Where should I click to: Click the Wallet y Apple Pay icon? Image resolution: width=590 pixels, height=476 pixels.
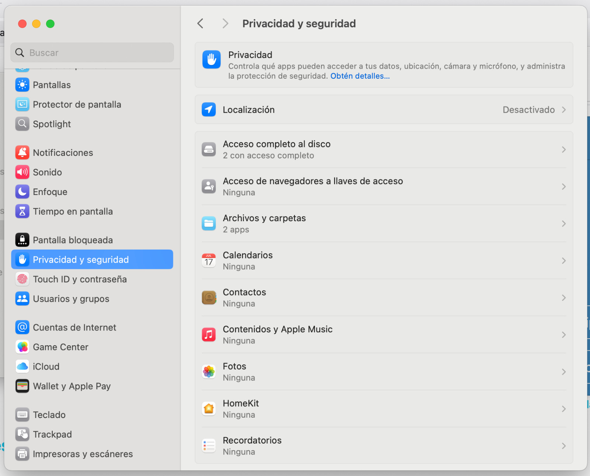(x=22, y=386)
